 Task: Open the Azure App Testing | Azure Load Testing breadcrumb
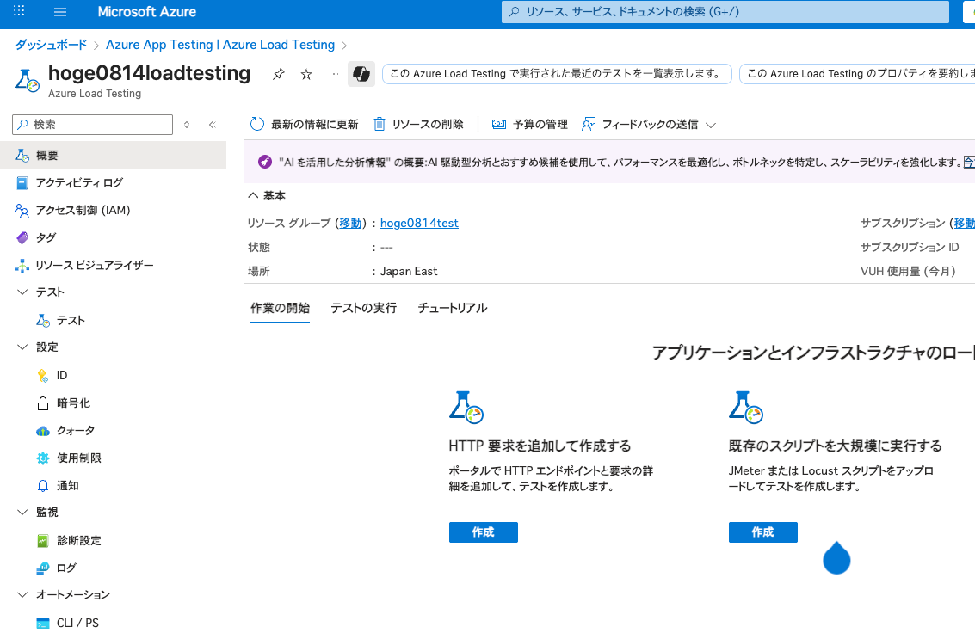220,45
